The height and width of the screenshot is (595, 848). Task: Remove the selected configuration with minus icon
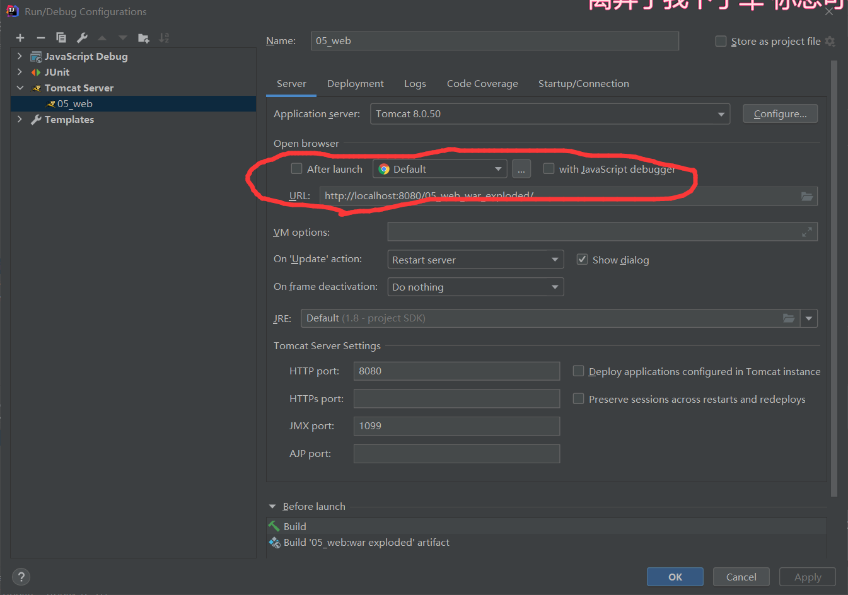pyautogui.click(x=41, y=38)
